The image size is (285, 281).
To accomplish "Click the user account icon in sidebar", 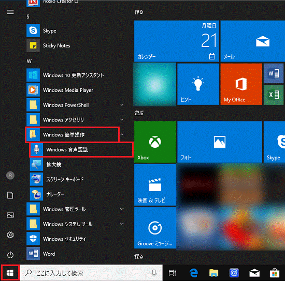I will point(10,176).
